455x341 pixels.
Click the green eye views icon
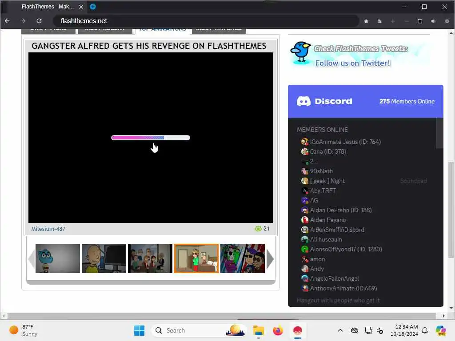[x=258, y=229]
